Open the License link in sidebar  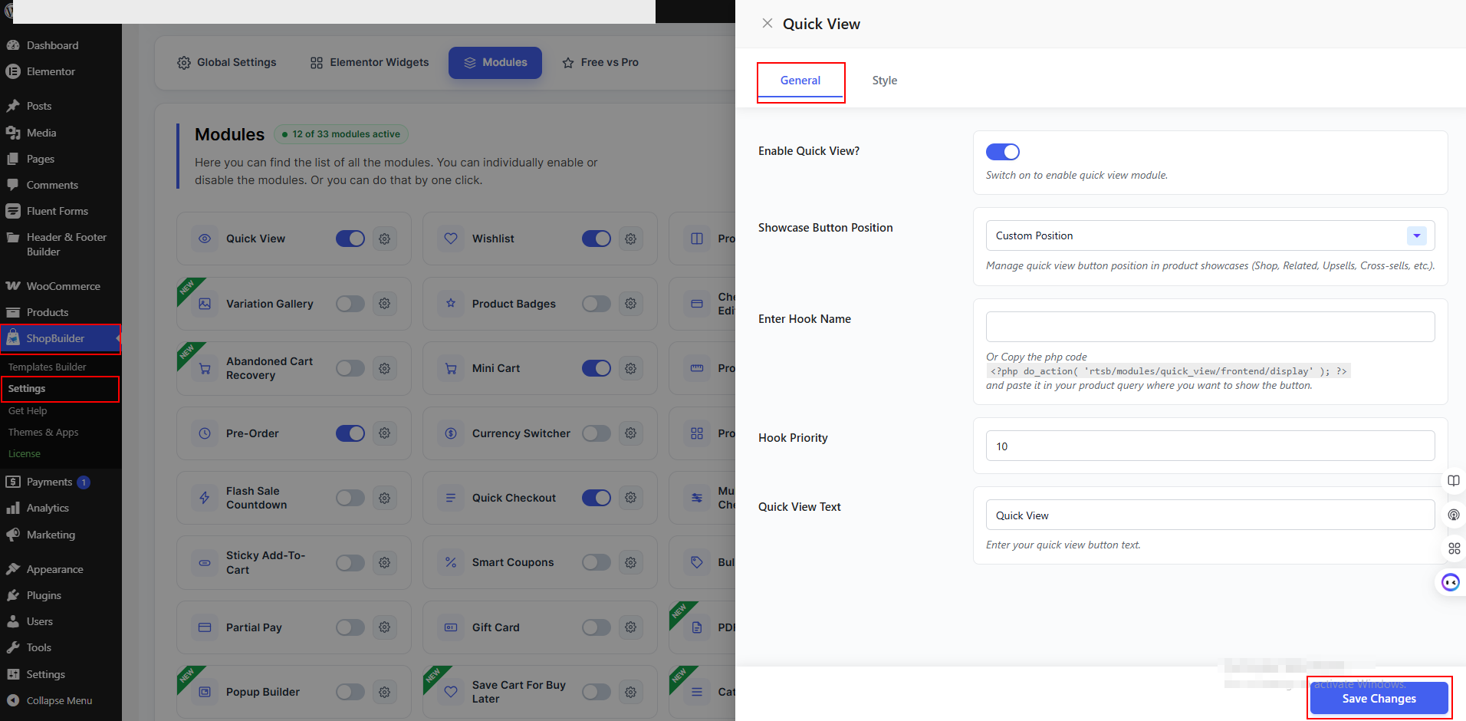pyautogui.click(x=25, y=453)
